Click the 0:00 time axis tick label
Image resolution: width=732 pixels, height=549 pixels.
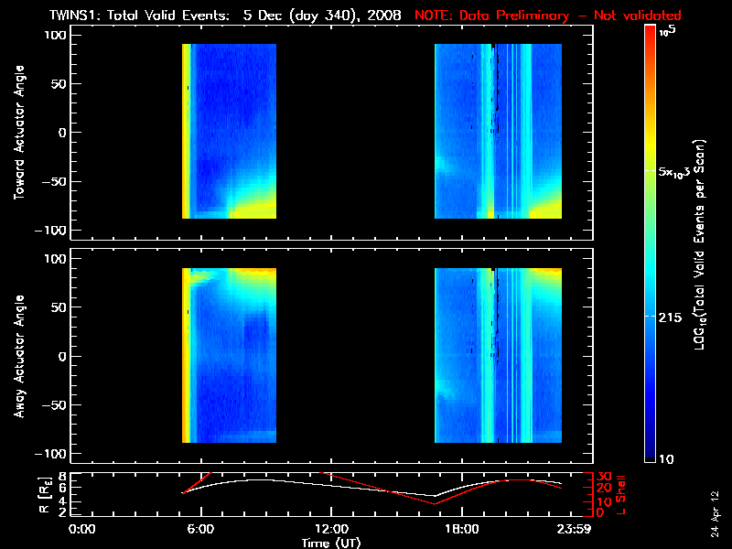[x=82, y=529]
